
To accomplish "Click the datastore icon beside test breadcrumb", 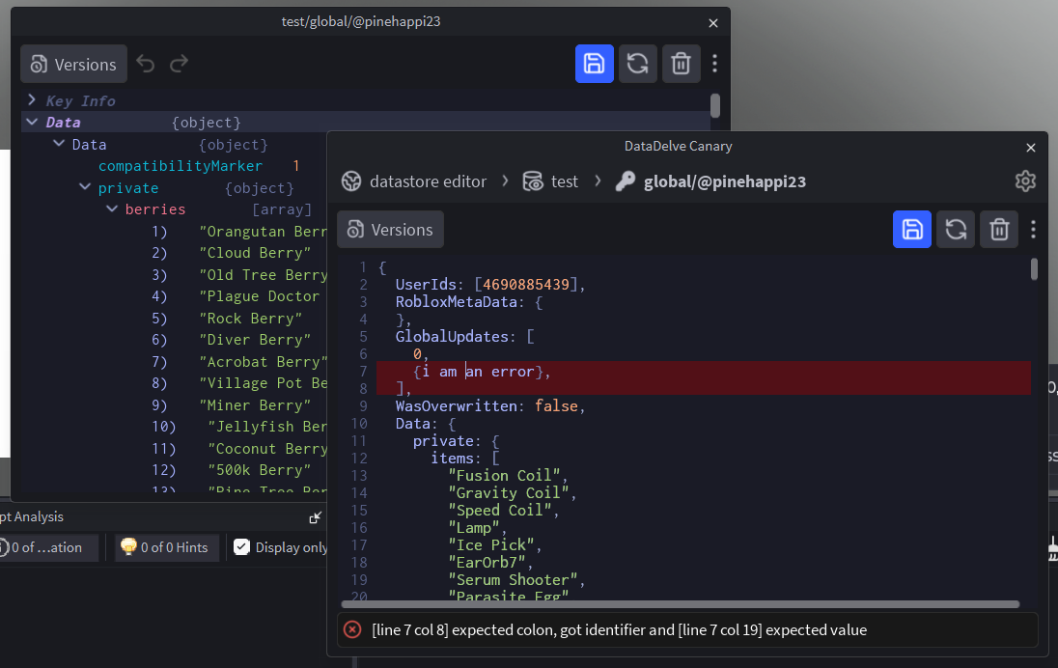I will (x=532, y=181).
